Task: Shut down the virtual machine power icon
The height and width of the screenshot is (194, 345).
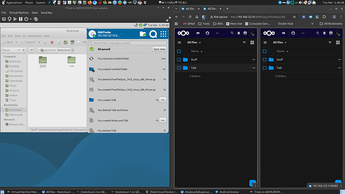Action: 26,19
